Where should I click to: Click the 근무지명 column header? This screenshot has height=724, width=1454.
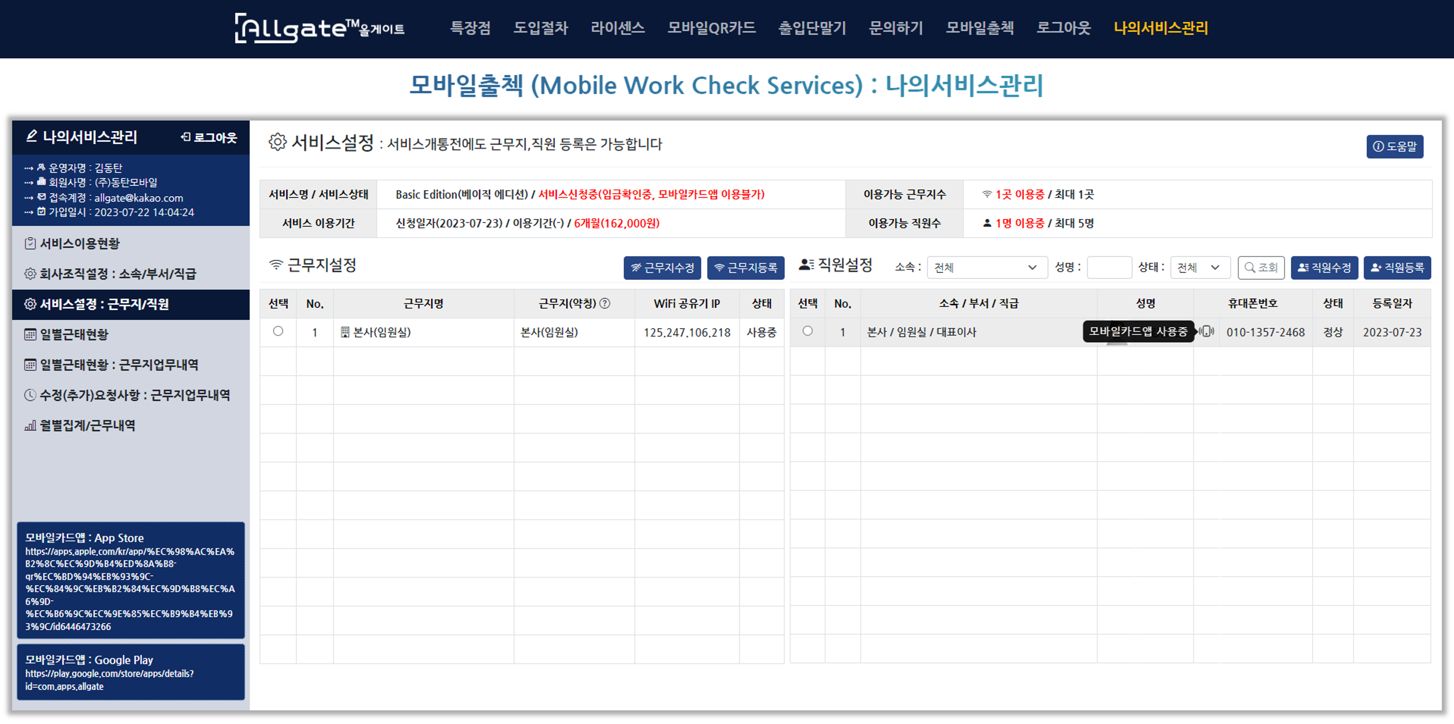tap(423, 304)
